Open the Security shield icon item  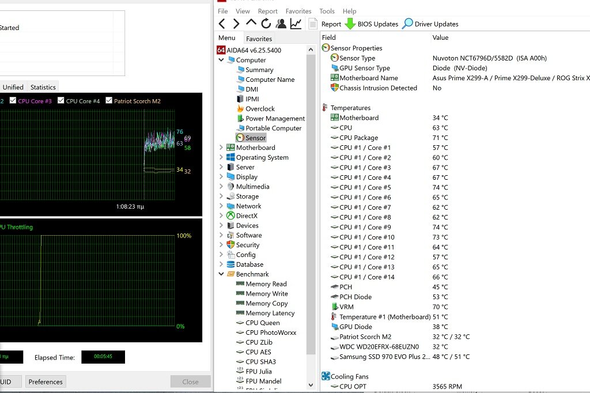click(230, 245)
